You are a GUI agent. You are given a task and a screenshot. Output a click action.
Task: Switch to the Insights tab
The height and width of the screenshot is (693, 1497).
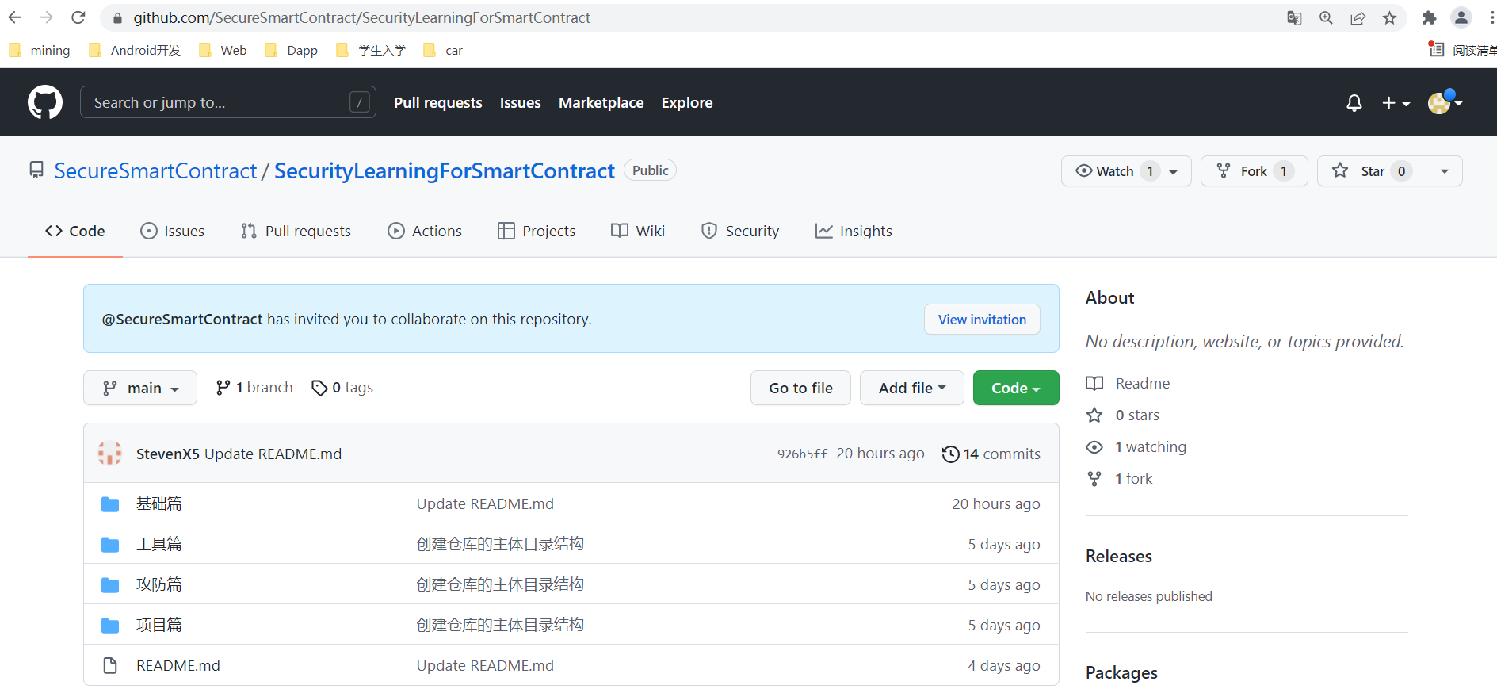(x=854, y=231)
